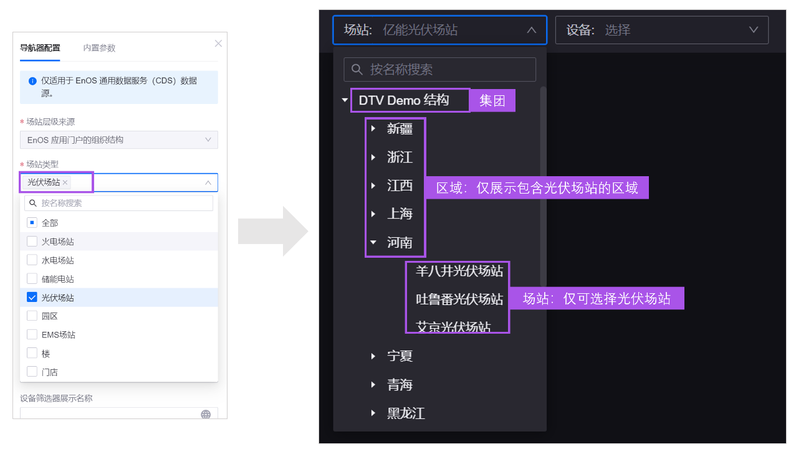Collapse the 河南 region node
The width and height of the screenshot is (791, 452).
coord(373,243)
